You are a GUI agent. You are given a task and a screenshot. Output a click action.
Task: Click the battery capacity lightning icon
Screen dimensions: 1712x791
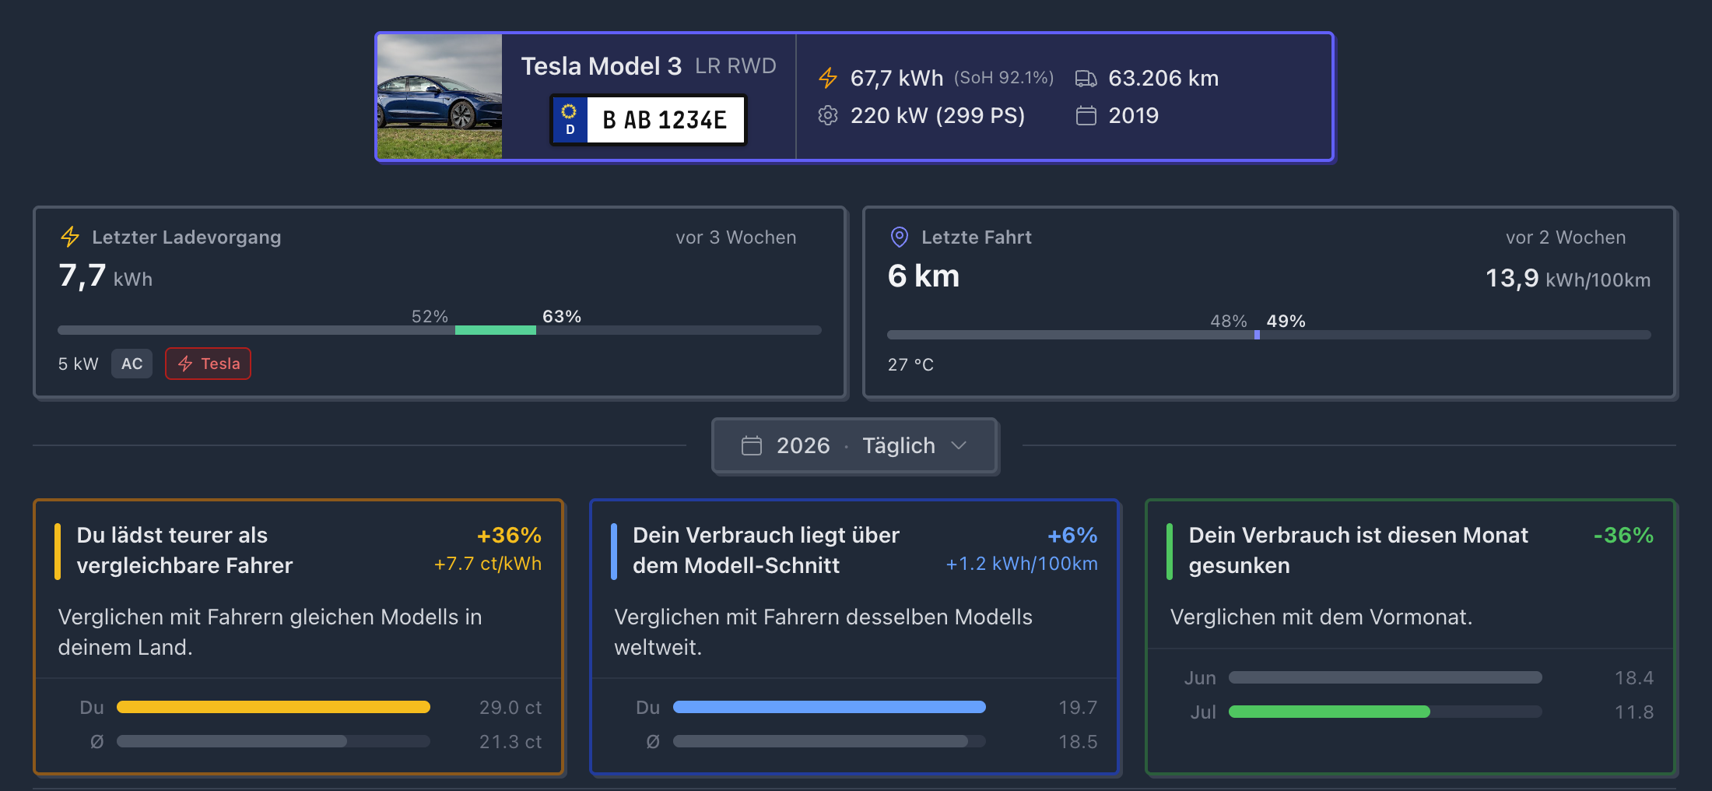coord(828,78)
